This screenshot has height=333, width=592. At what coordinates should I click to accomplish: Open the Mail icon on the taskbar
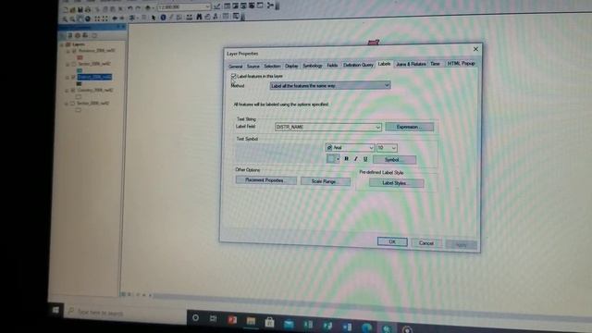(x=289, y=325)
